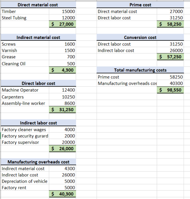Click the Factory supervisor label cell

click(25, 142)
